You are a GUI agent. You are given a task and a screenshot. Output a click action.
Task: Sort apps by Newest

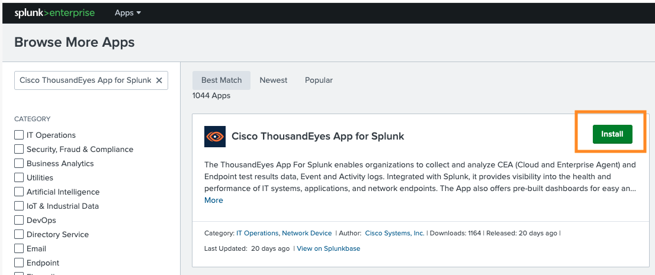[273, 80]
